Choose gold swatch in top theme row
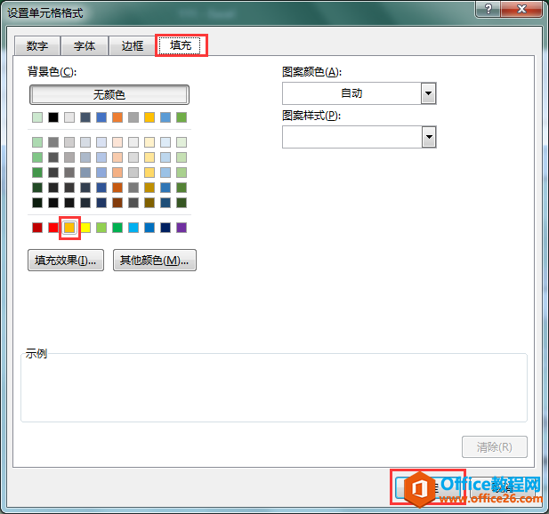This screenshot has height=514, width=549. [149, 117]
